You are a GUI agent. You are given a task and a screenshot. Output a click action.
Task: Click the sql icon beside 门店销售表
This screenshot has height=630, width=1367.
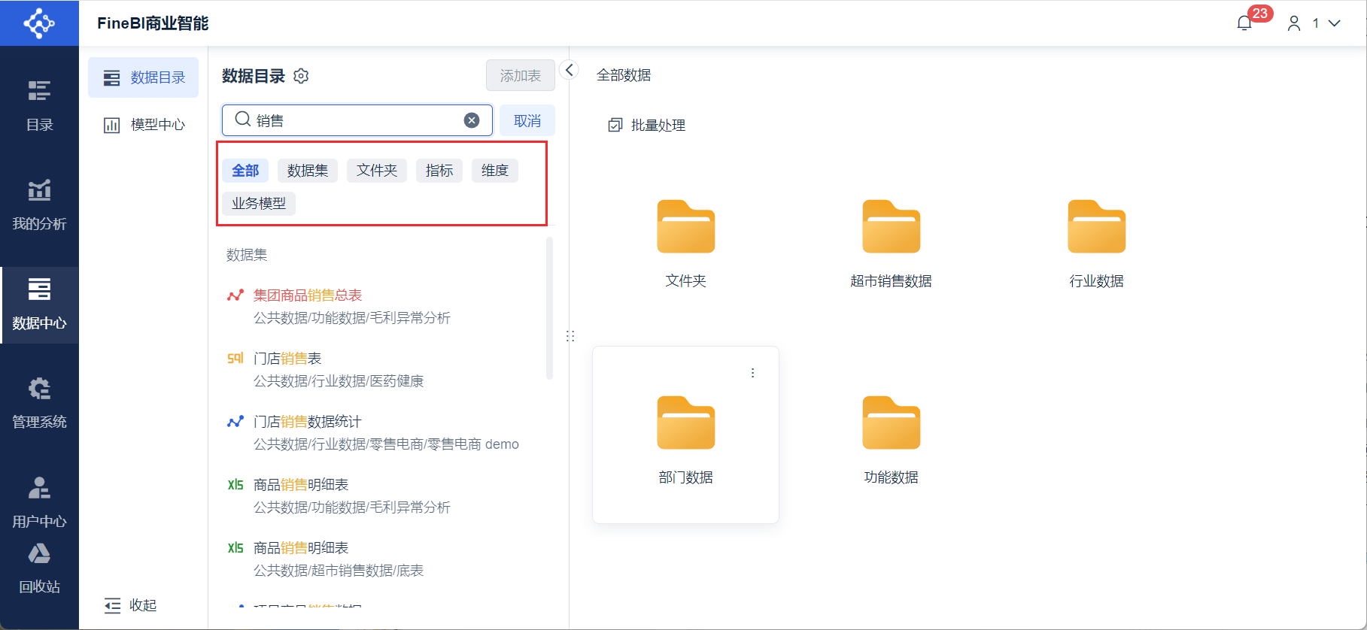(x=235, y=359)
